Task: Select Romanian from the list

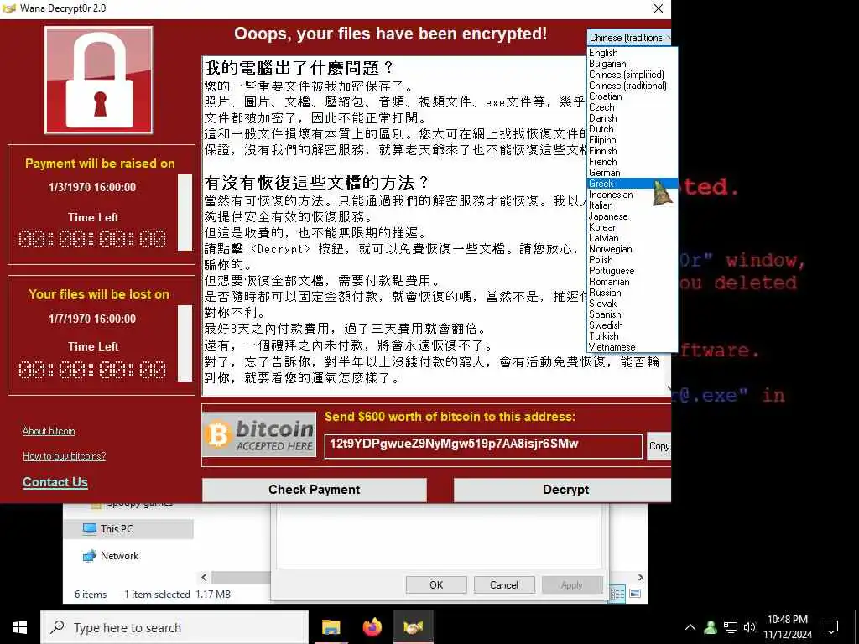Action: tap(633, 282)
